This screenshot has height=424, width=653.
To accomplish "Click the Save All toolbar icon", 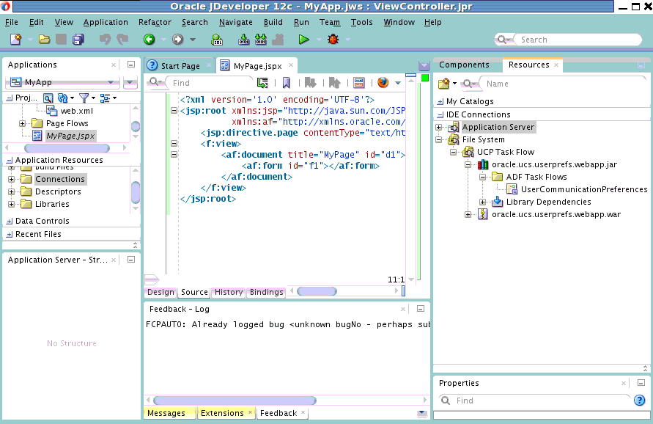I will [x=78, y=39].
